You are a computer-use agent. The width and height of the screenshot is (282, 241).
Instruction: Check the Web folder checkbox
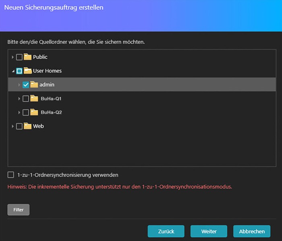coord(19,126)
